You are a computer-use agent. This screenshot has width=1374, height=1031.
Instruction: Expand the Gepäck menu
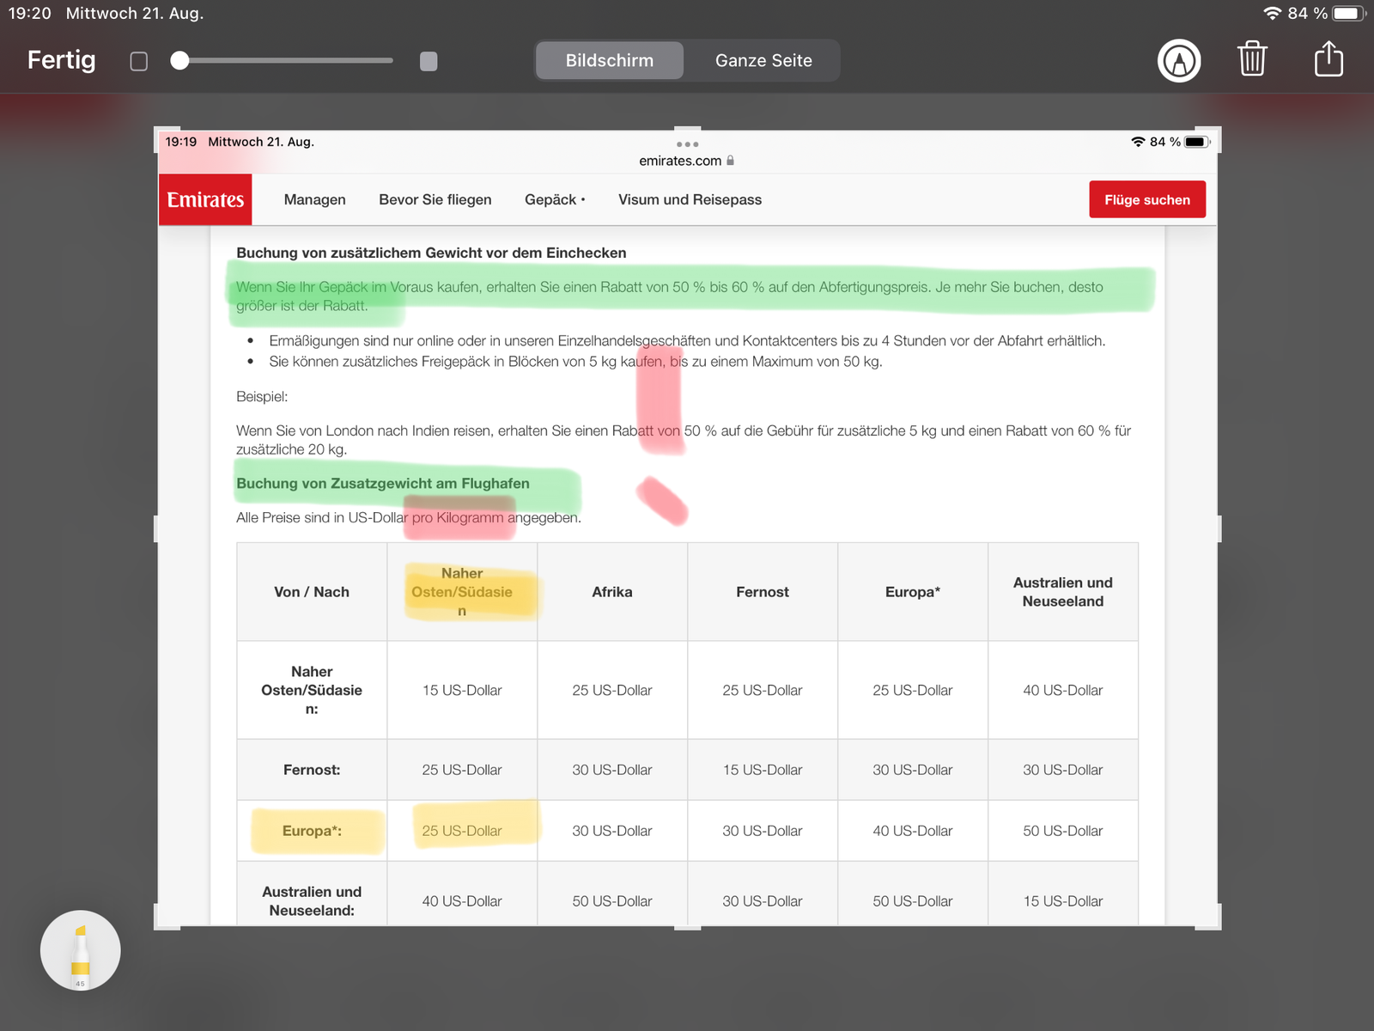[555, 199]
